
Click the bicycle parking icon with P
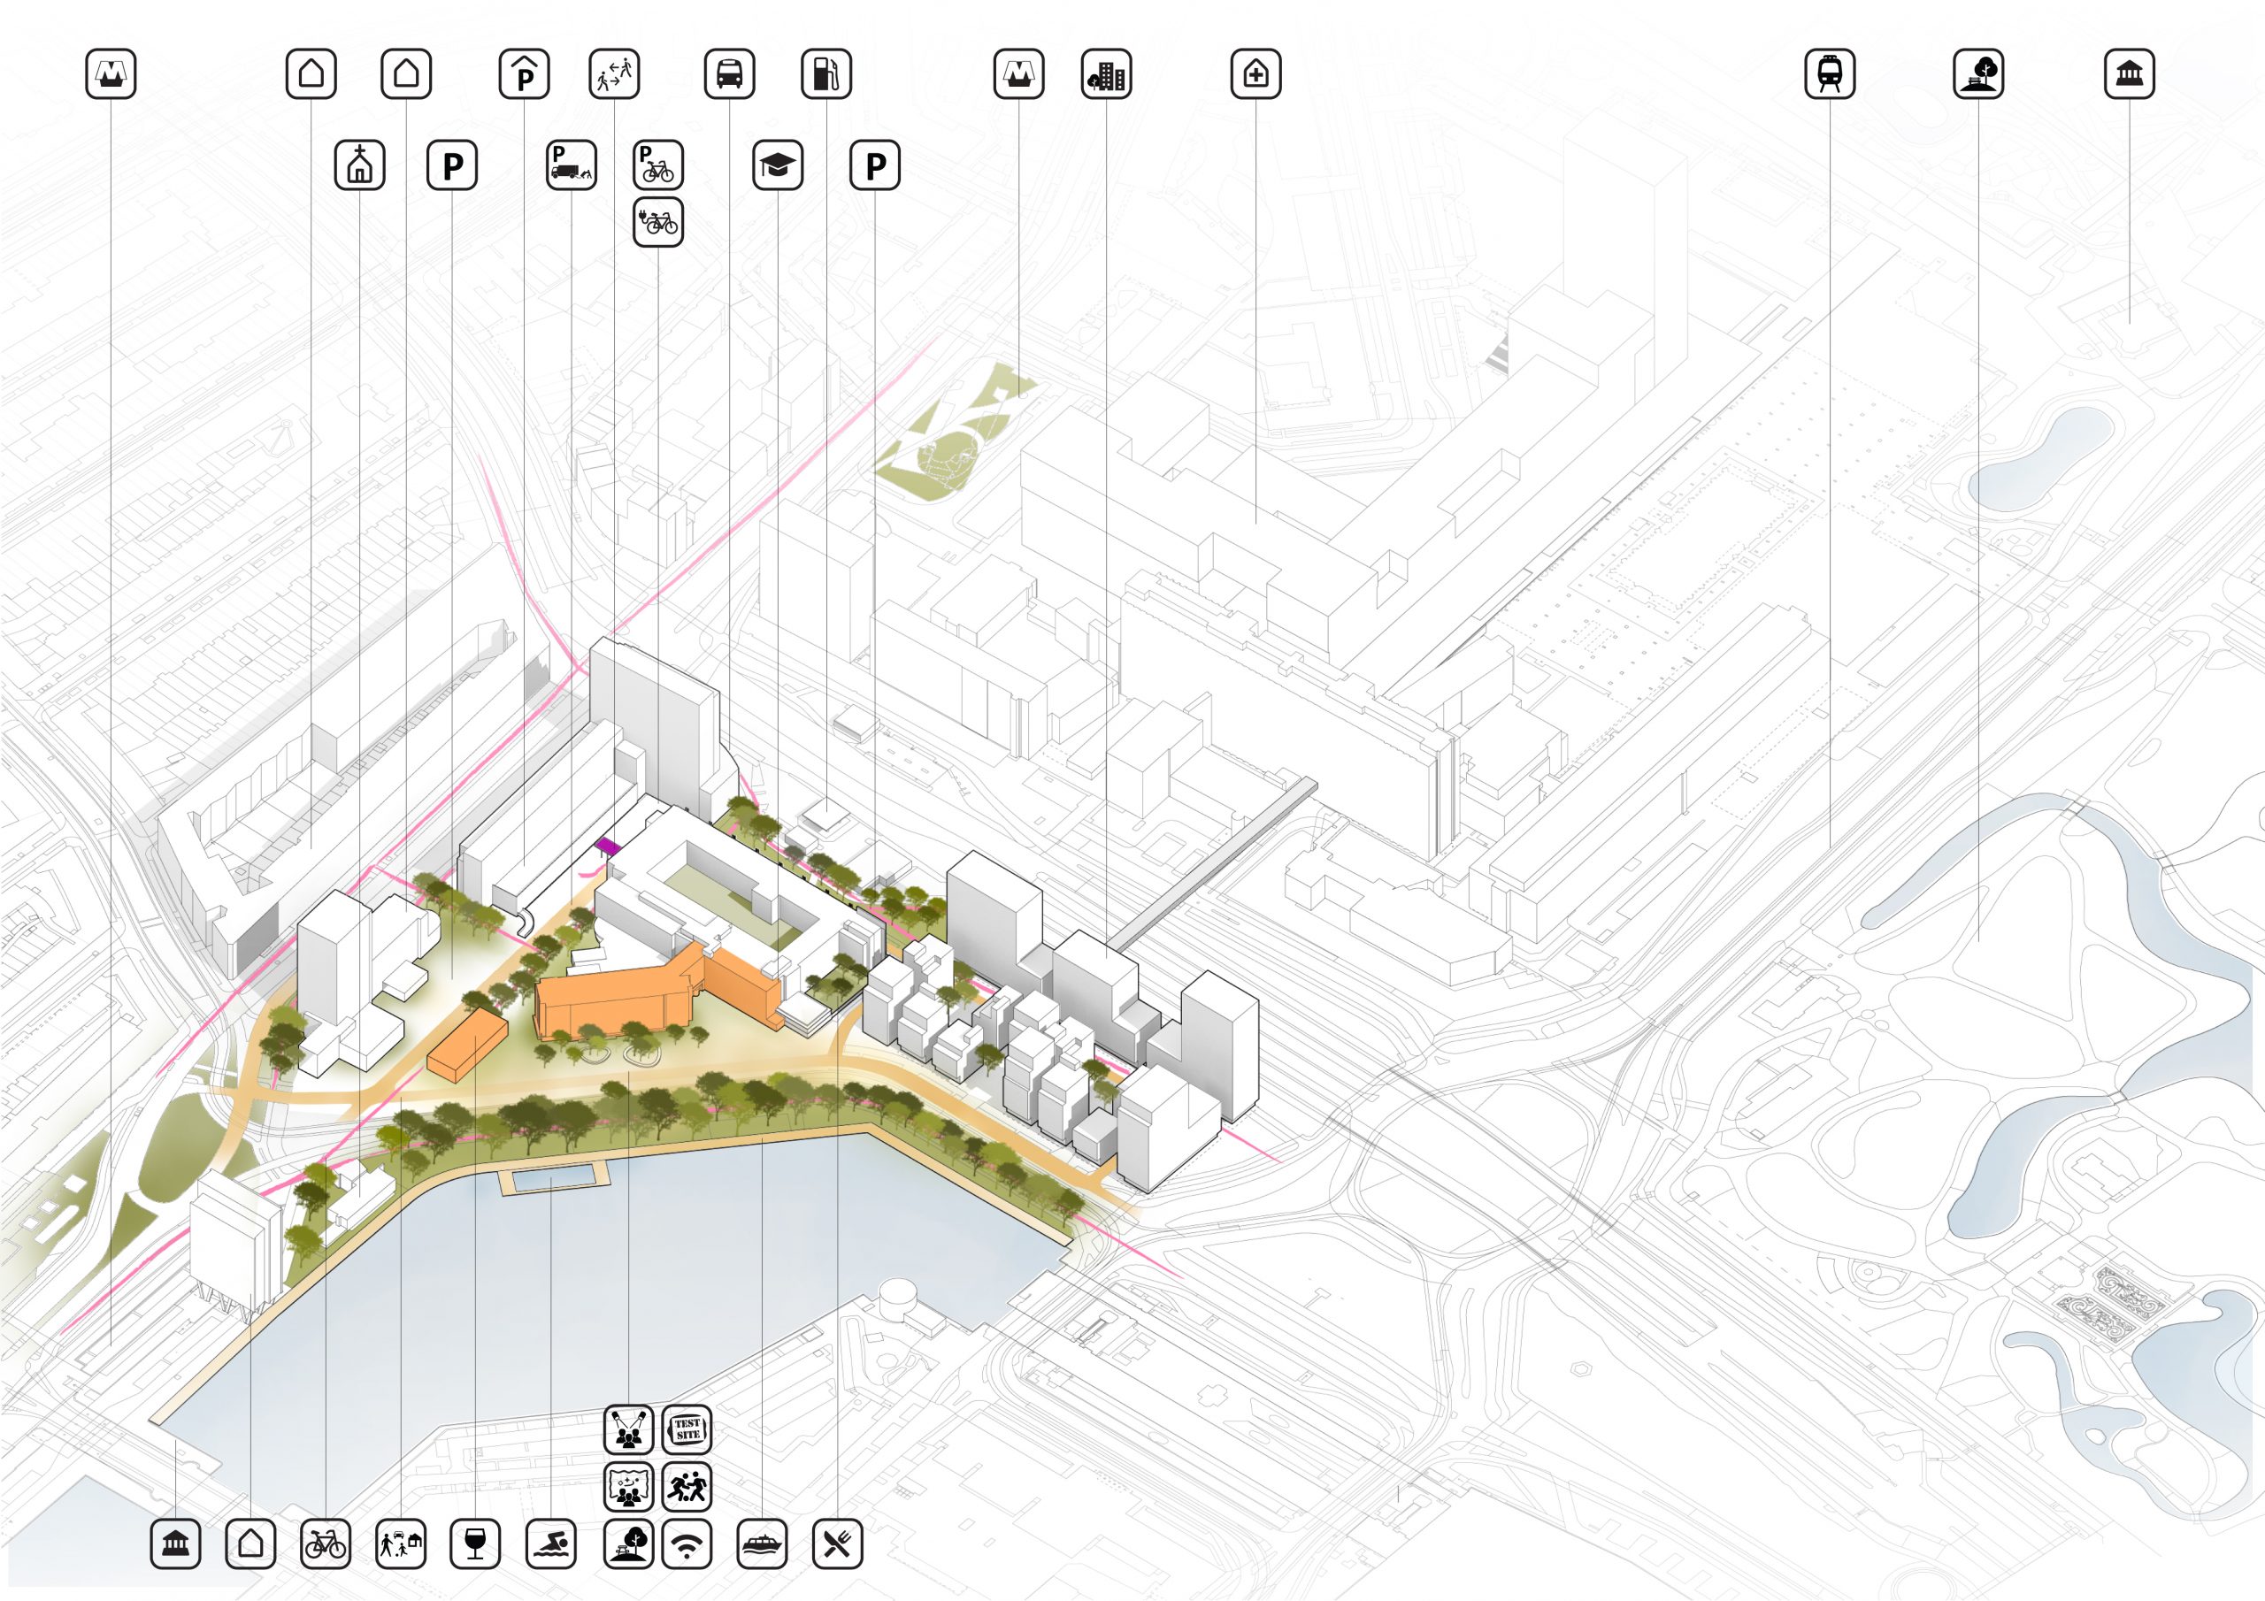pyautogui.click(x=658, y=165)
